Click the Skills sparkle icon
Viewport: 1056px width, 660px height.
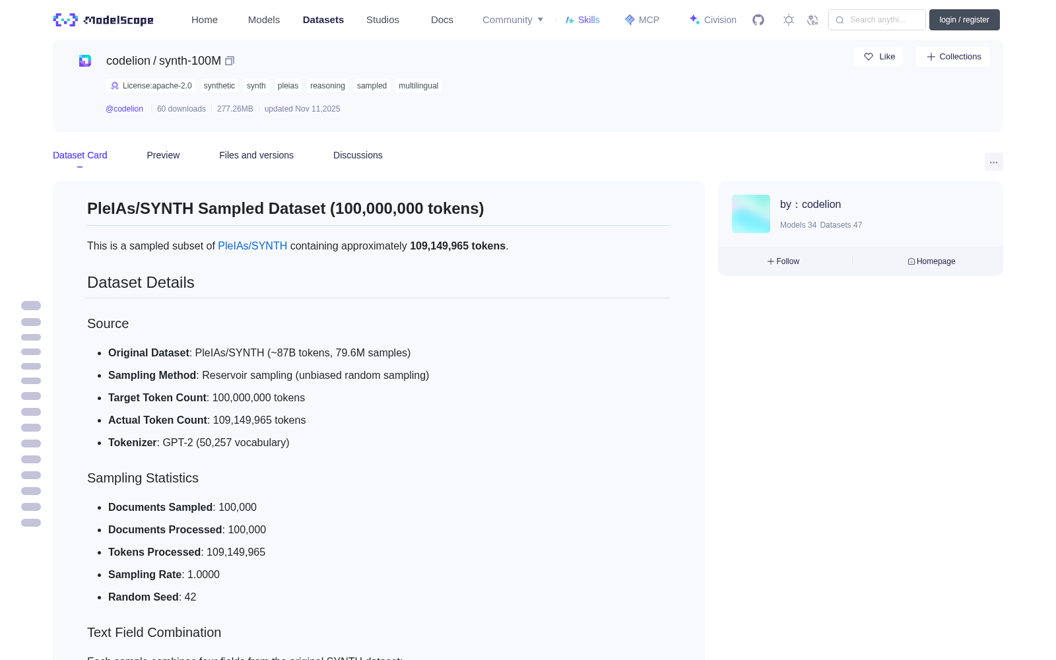(570, 20)
